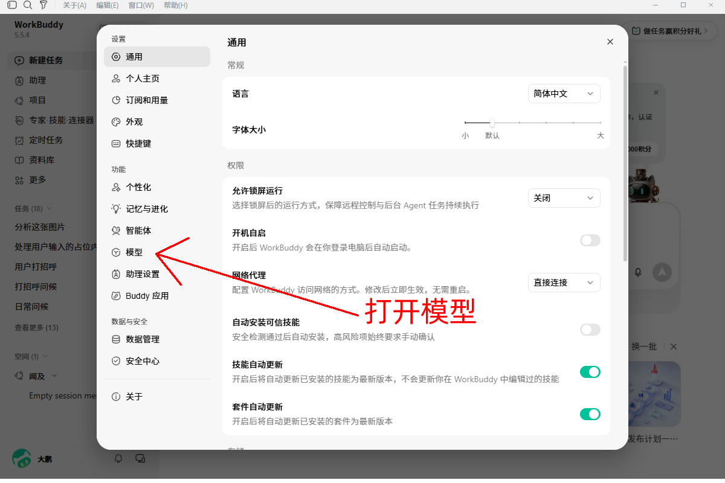
Task: Open 记忆与进化 settings page
Action: point(157,209)
